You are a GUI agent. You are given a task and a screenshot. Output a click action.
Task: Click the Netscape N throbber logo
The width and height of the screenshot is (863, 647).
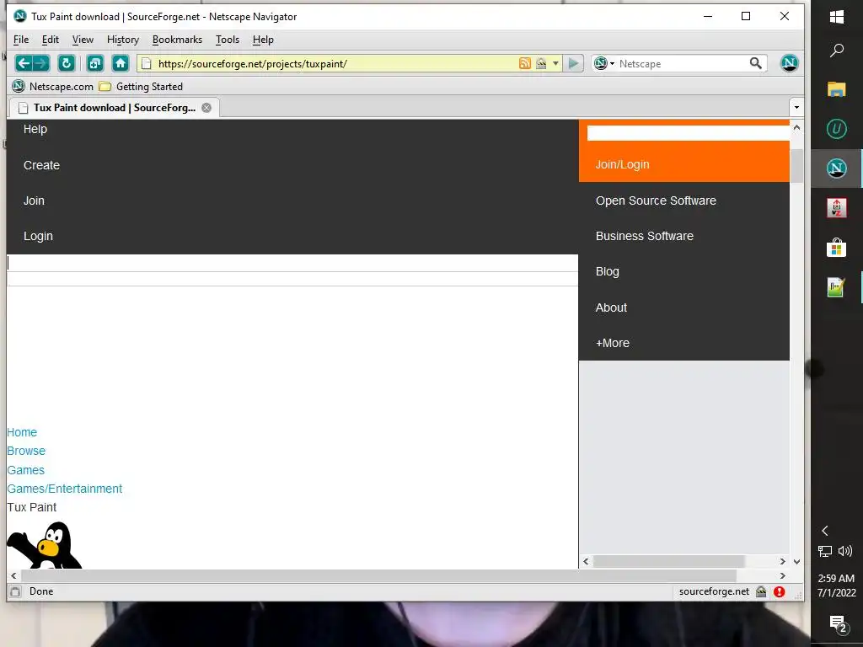click(789, 62)
